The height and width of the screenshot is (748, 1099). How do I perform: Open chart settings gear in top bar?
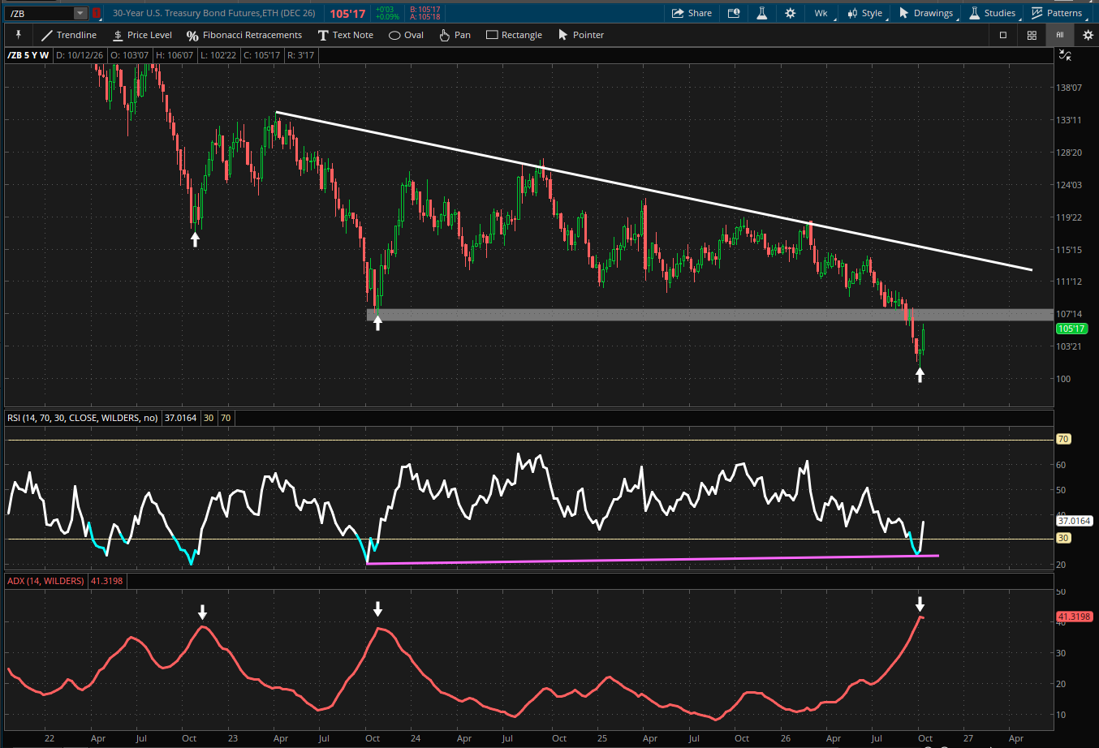790,13
